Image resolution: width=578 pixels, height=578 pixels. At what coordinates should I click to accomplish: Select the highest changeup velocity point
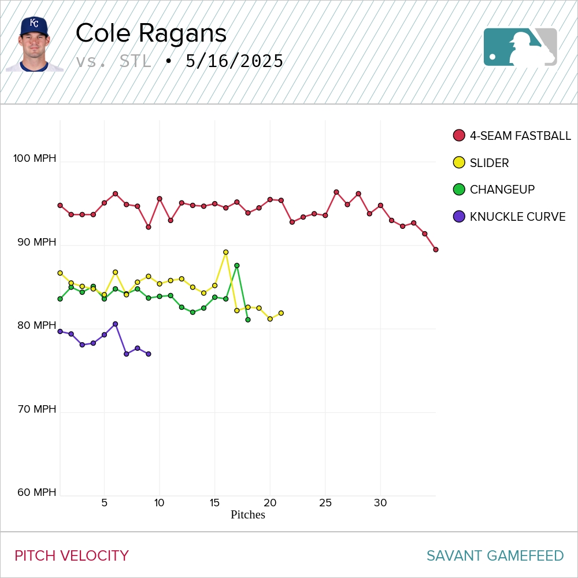(237, 265)
